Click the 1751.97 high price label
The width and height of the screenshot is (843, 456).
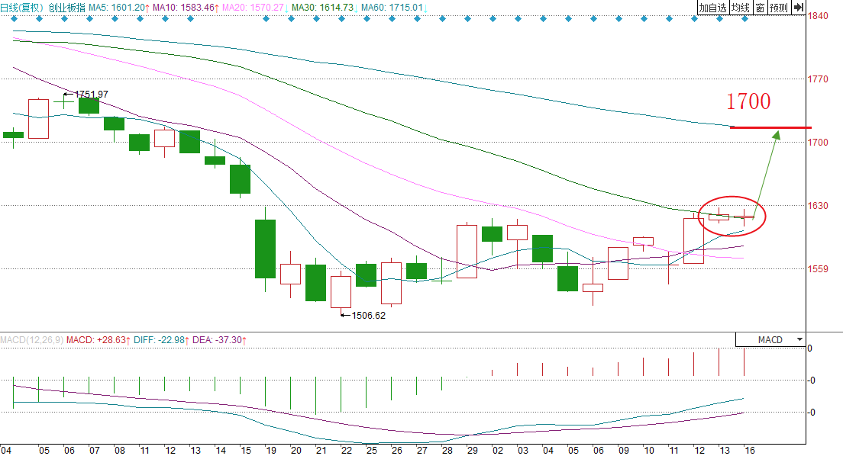coord(92,95)
